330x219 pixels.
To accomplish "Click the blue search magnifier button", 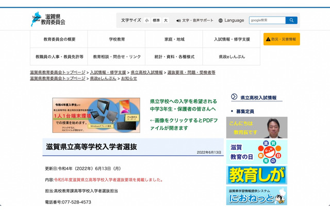I will (x=291, y=20).
